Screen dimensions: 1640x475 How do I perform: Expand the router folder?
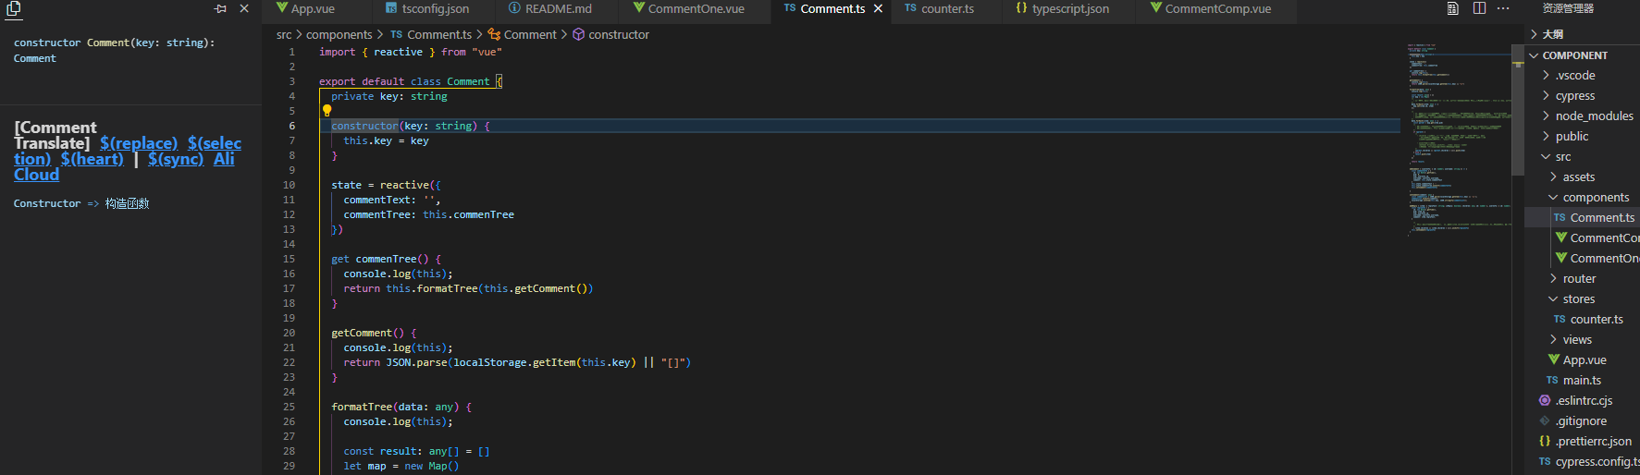(x=1579, y=279)
